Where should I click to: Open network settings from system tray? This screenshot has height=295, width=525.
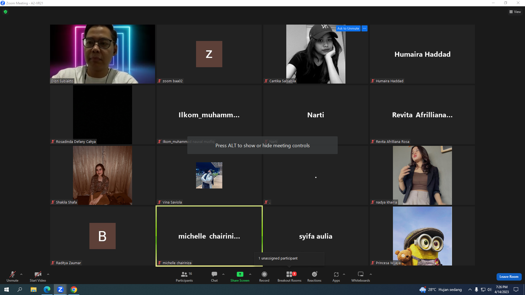pyautogui.click(x=483, y=290)
